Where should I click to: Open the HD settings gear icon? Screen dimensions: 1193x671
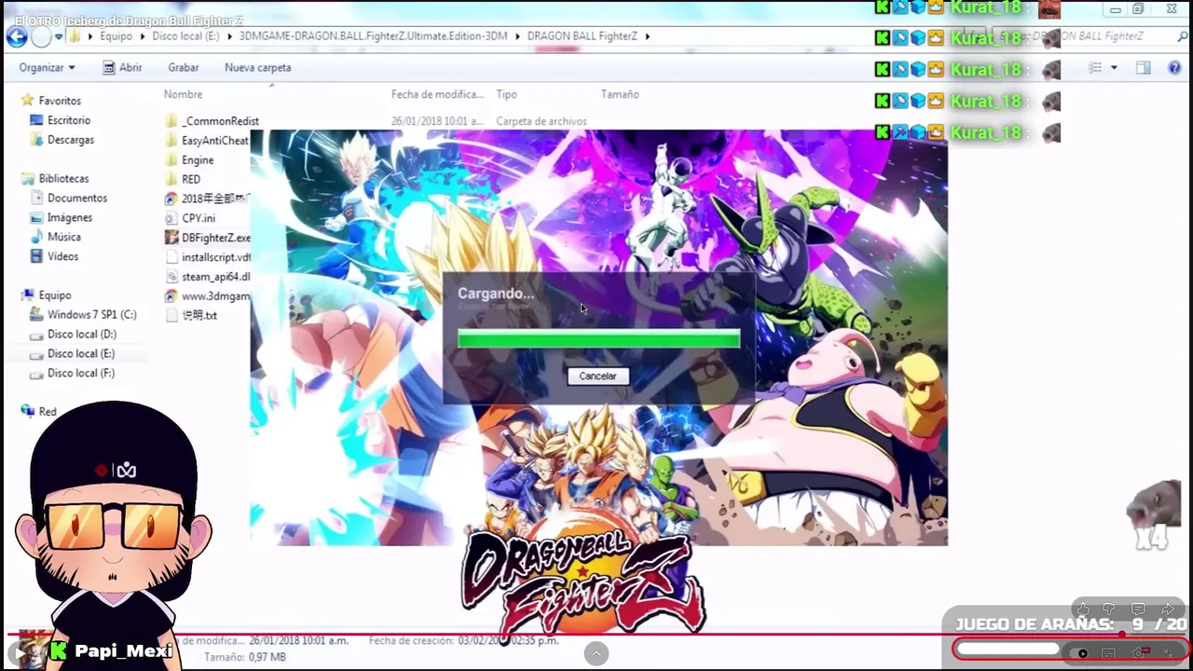(1140, 652)
